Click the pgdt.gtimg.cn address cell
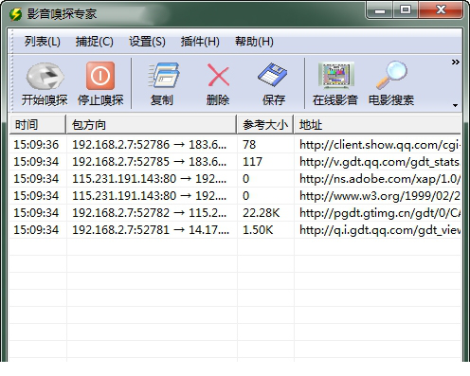Screen dimensions: 470x376 377,213
